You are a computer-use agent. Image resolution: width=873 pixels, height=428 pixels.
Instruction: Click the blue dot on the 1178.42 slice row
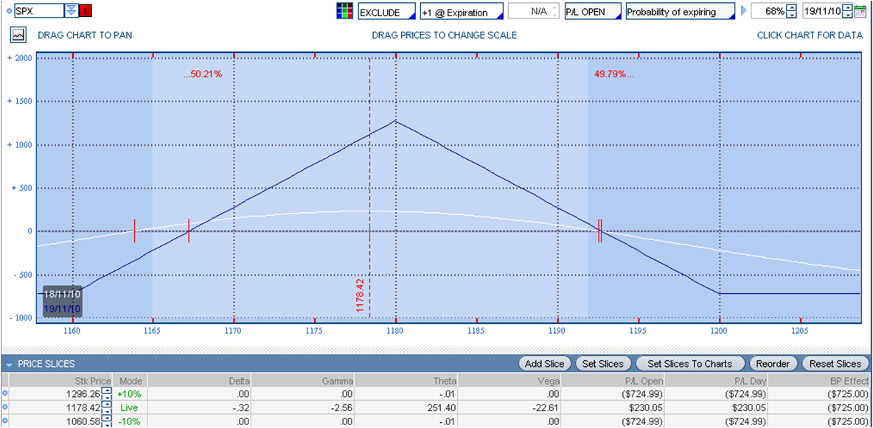pos(5,407)
